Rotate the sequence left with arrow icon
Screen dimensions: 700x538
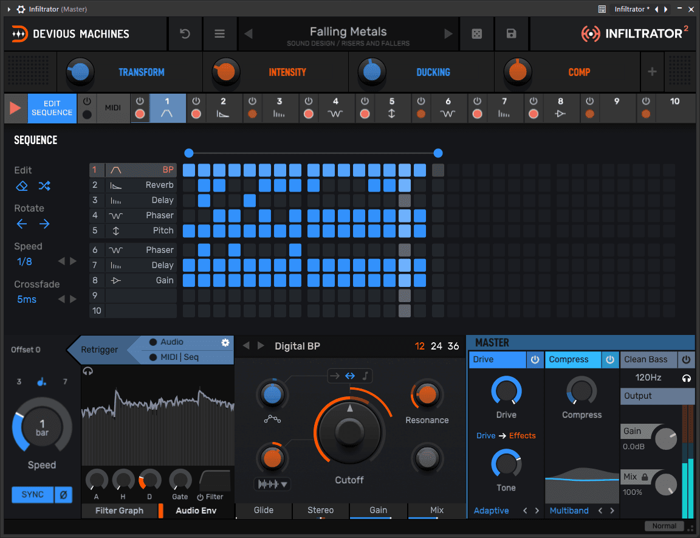[x=22, y=224]
